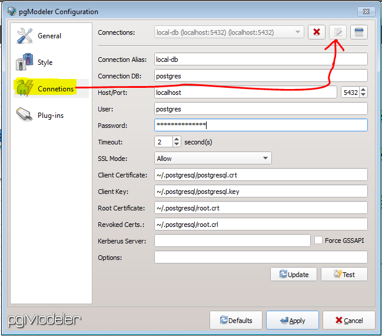This screenshot has width=382, height=336.
Task: Click the new connection icon button
Action: tap(359, 32)
